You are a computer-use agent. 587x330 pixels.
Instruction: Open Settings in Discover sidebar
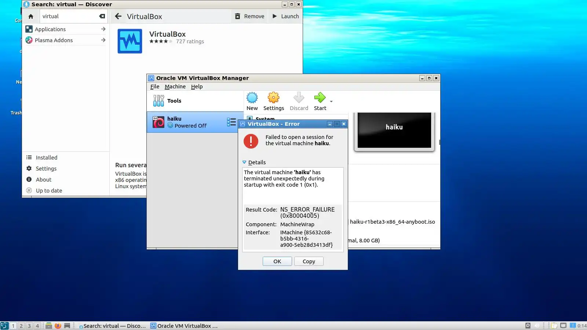click(x=66, y=169)
